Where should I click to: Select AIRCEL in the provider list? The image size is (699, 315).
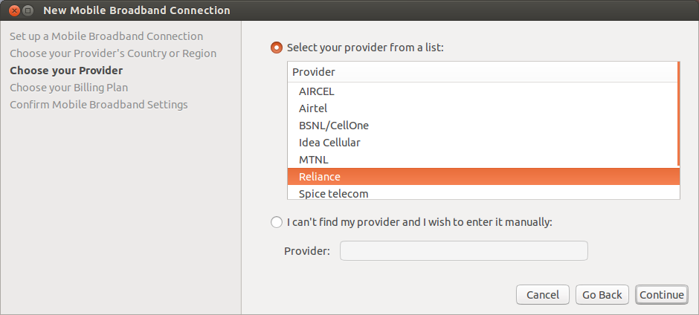pos(483,92)
